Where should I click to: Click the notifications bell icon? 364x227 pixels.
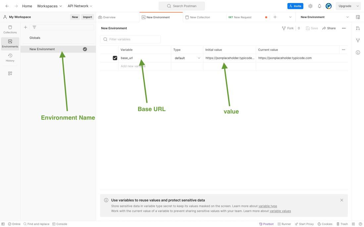pos(319,6)
